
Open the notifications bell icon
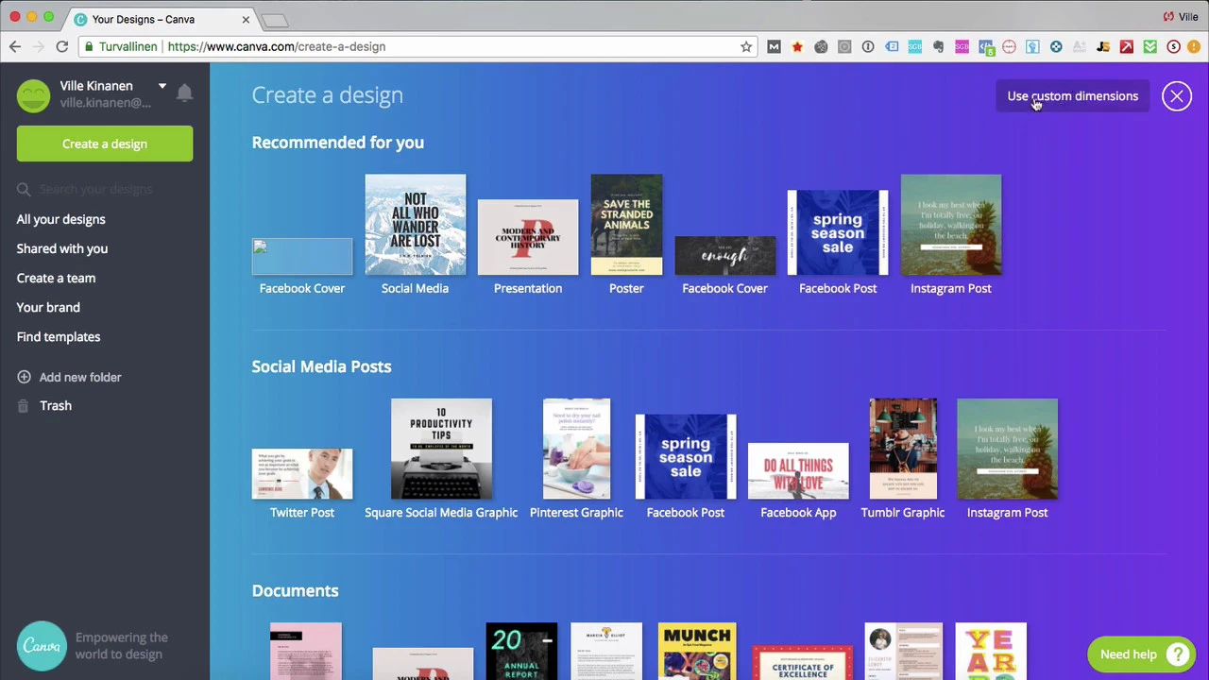click(x=184, y=92)
